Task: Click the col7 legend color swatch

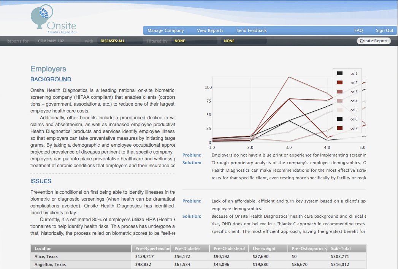Action: point(340,128)
